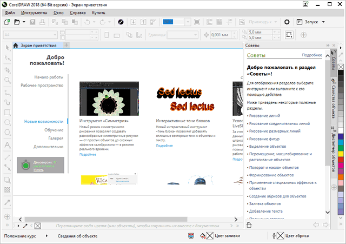
Task: Open the Инструменты menu
Action: pos(34,11)
